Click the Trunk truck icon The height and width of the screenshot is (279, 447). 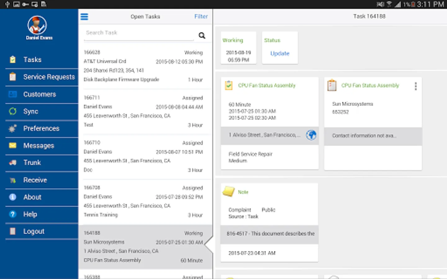coord(13,162)
